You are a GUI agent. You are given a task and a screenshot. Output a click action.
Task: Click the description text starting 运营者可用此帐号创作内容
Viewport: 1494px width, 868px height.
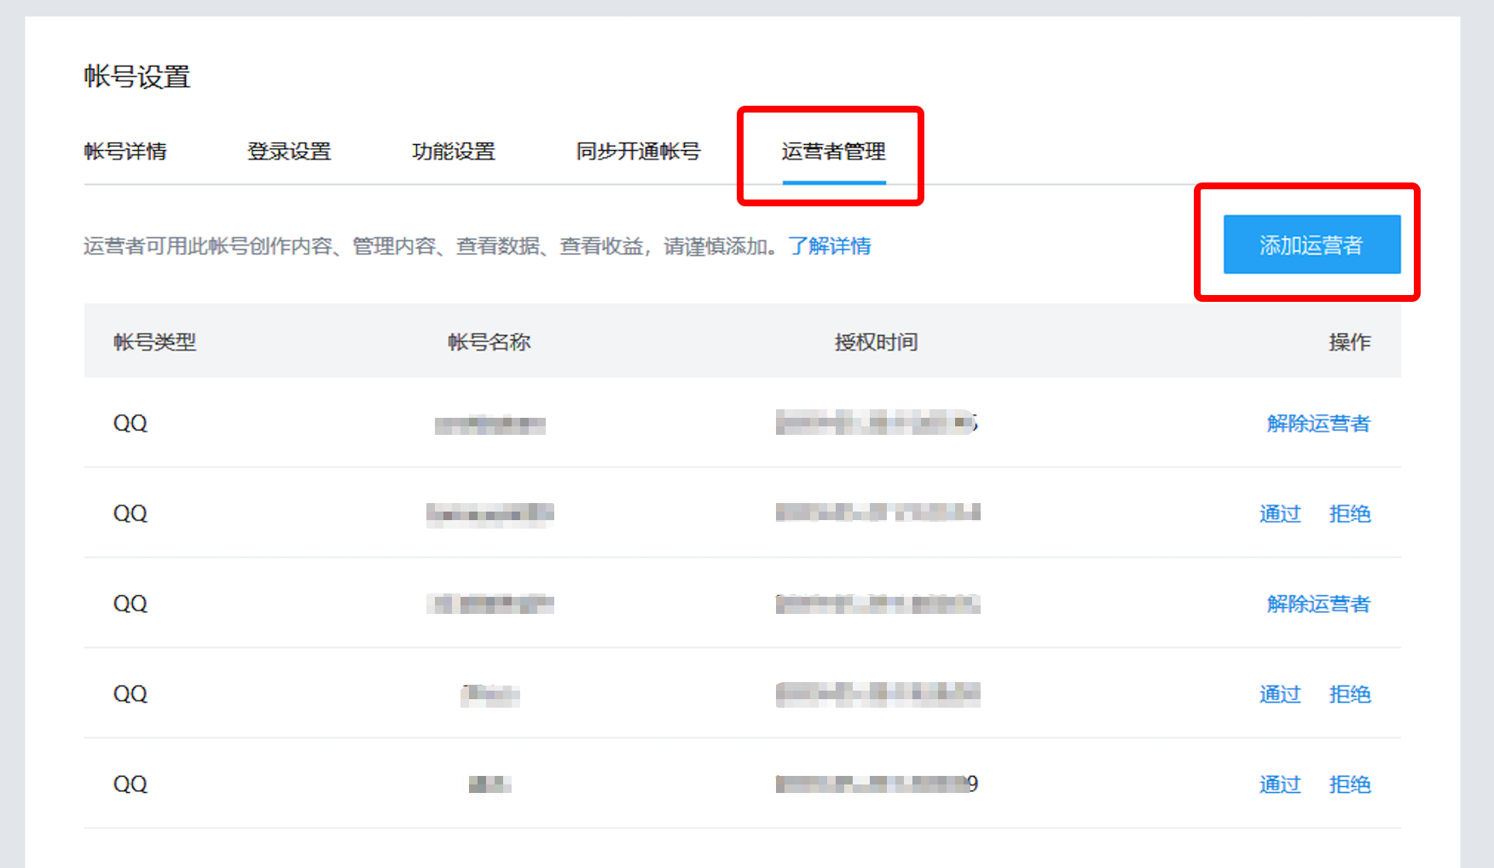[x=431, y=246]
